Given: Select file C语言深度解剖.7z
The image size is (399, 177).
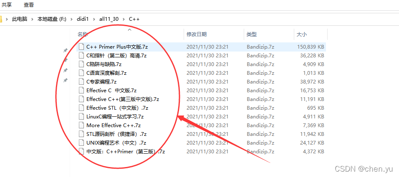Looking at the screenshot, I should pos(106,73).
